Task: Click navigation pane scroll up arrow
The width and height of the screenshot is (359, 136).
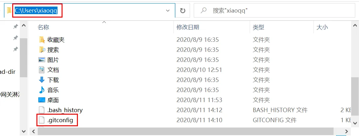Action: click(x=24, y=26)
